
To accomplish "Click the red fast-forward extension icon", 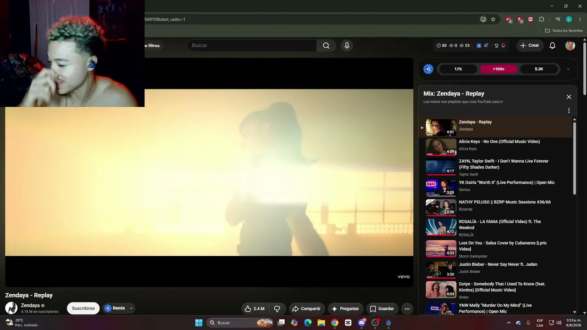I will [x=531, y=19].
